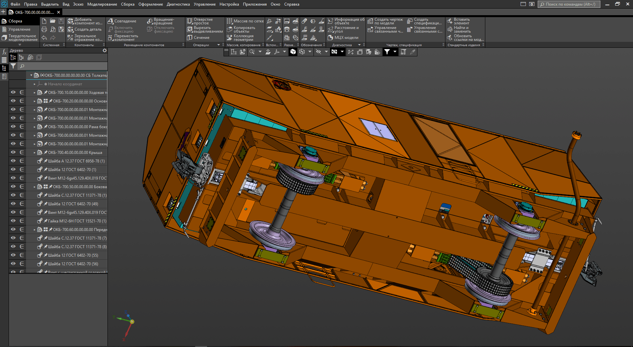633x347 pixels.
Task: Toggle visibility of ОКБ-700.10.00.00.00.00 Ходовая component
Action: (13, 92)
